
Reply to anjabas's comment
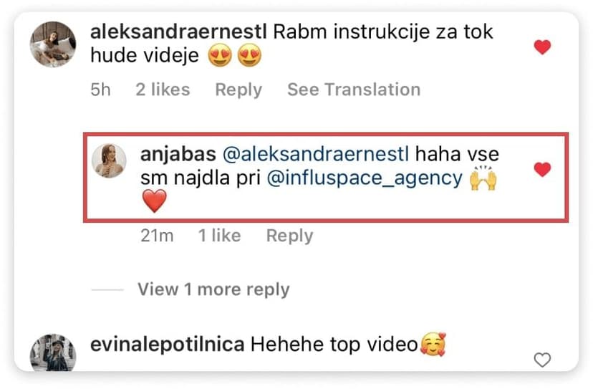point(289,236)
